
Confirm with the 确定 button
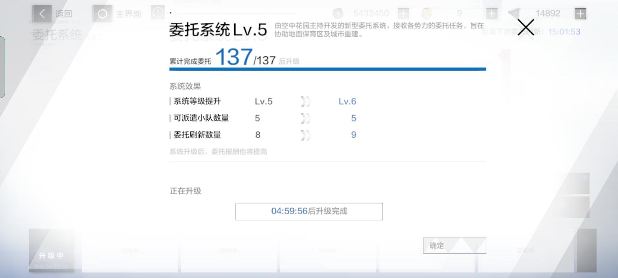pos(454,246)
